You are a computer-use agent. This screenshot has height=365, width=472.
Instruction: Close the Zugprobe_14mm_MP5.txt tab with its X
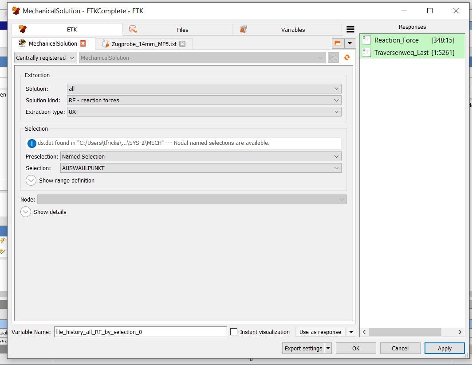click(x=182, y=44)
